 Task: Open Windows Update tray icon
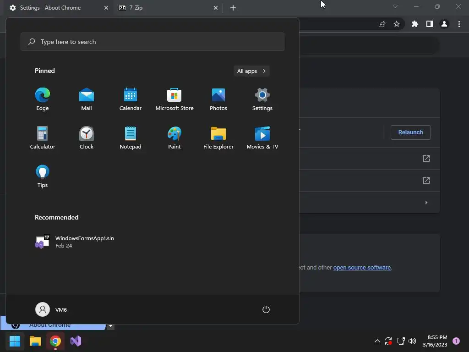[388, 341]
